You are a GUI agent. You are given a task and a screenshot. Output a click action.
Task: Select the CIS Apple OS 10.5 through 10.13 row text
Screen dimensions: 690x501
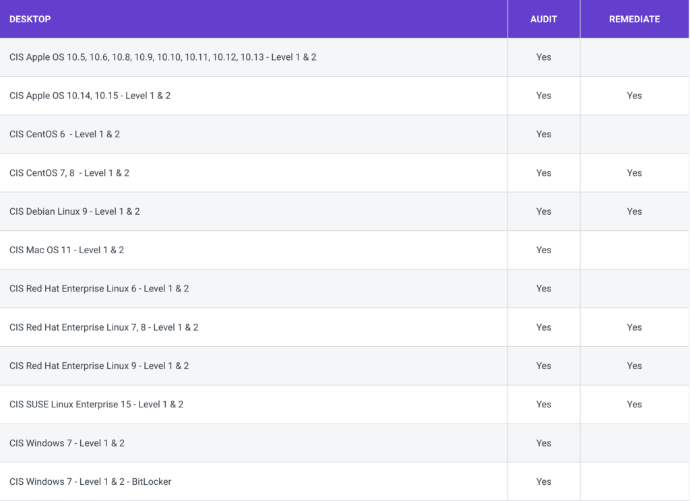[163, 57]
